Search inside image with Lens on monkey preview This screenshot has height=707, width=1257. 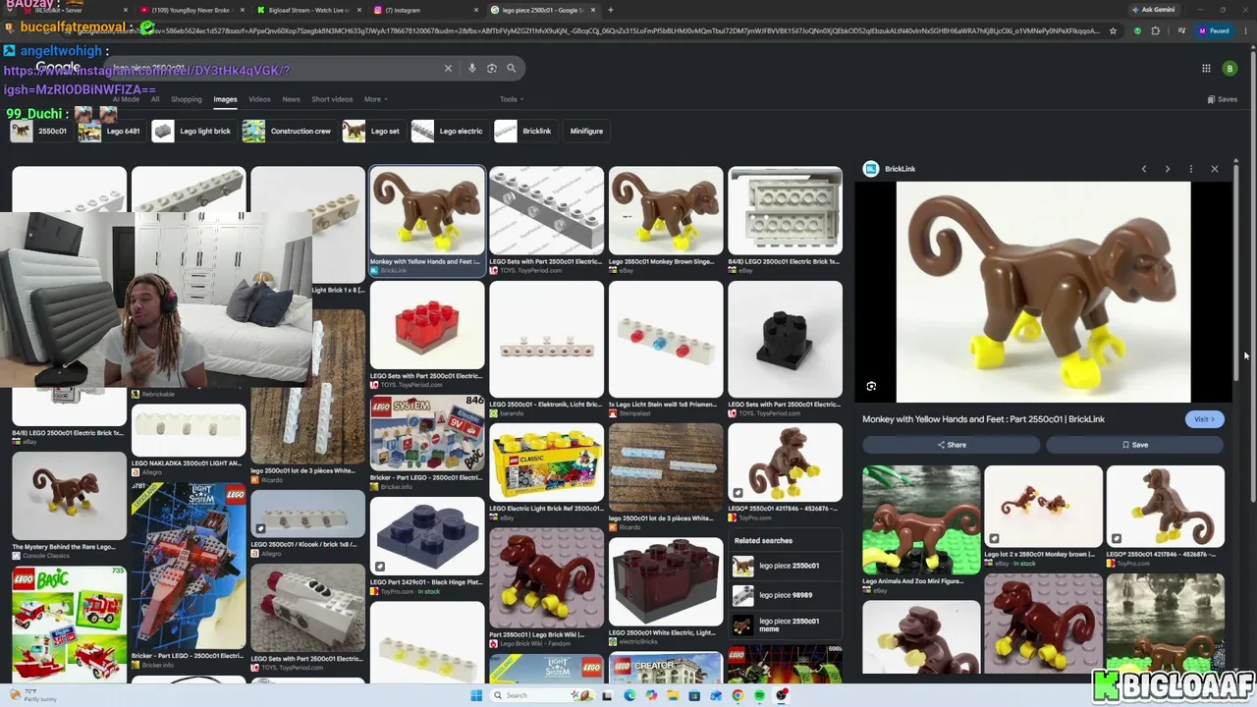(x=871, y=387)
